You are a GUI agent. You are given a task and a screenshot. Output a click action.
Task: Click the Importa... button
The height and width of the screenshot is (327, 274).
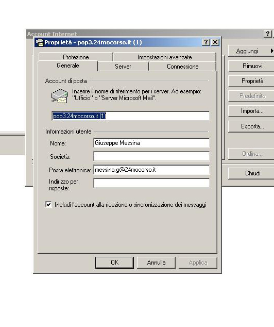point(252,111)
